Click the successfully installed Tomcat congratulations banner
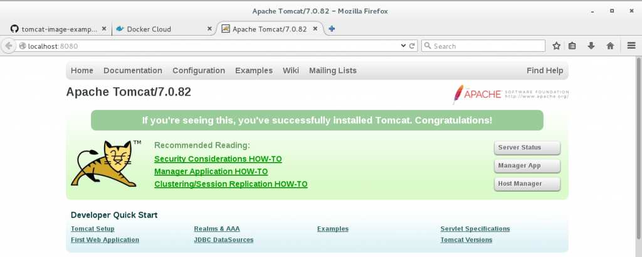This screenshot has width=642, height=257. tap(317, 121)
